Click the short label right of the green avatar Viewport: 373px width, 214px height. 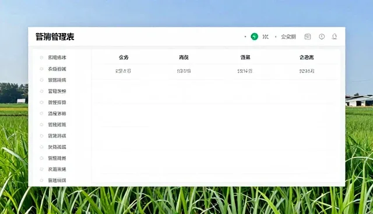(266, 37)
